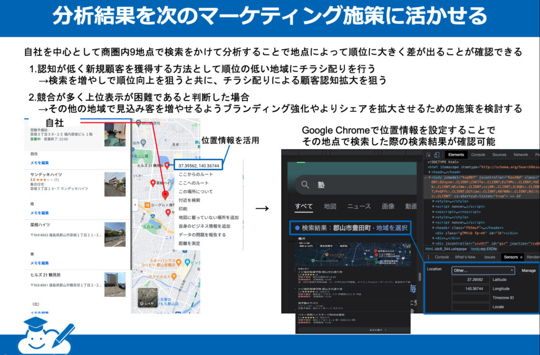Choose ここからのルート in the context menu

pyautogui.click(x=195, y=174)
